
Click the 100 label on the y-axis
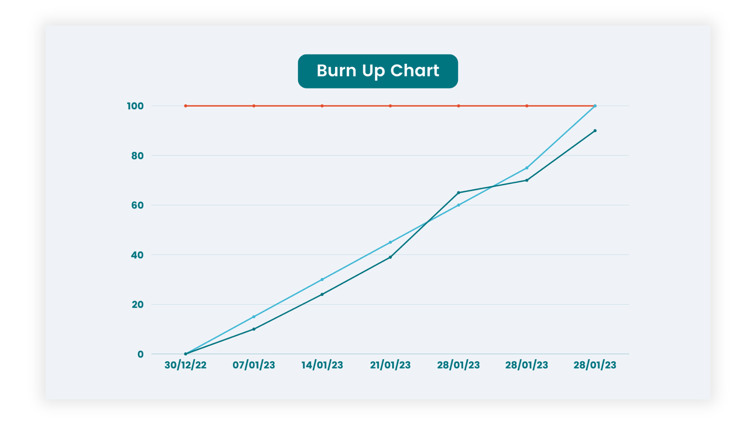135,106
